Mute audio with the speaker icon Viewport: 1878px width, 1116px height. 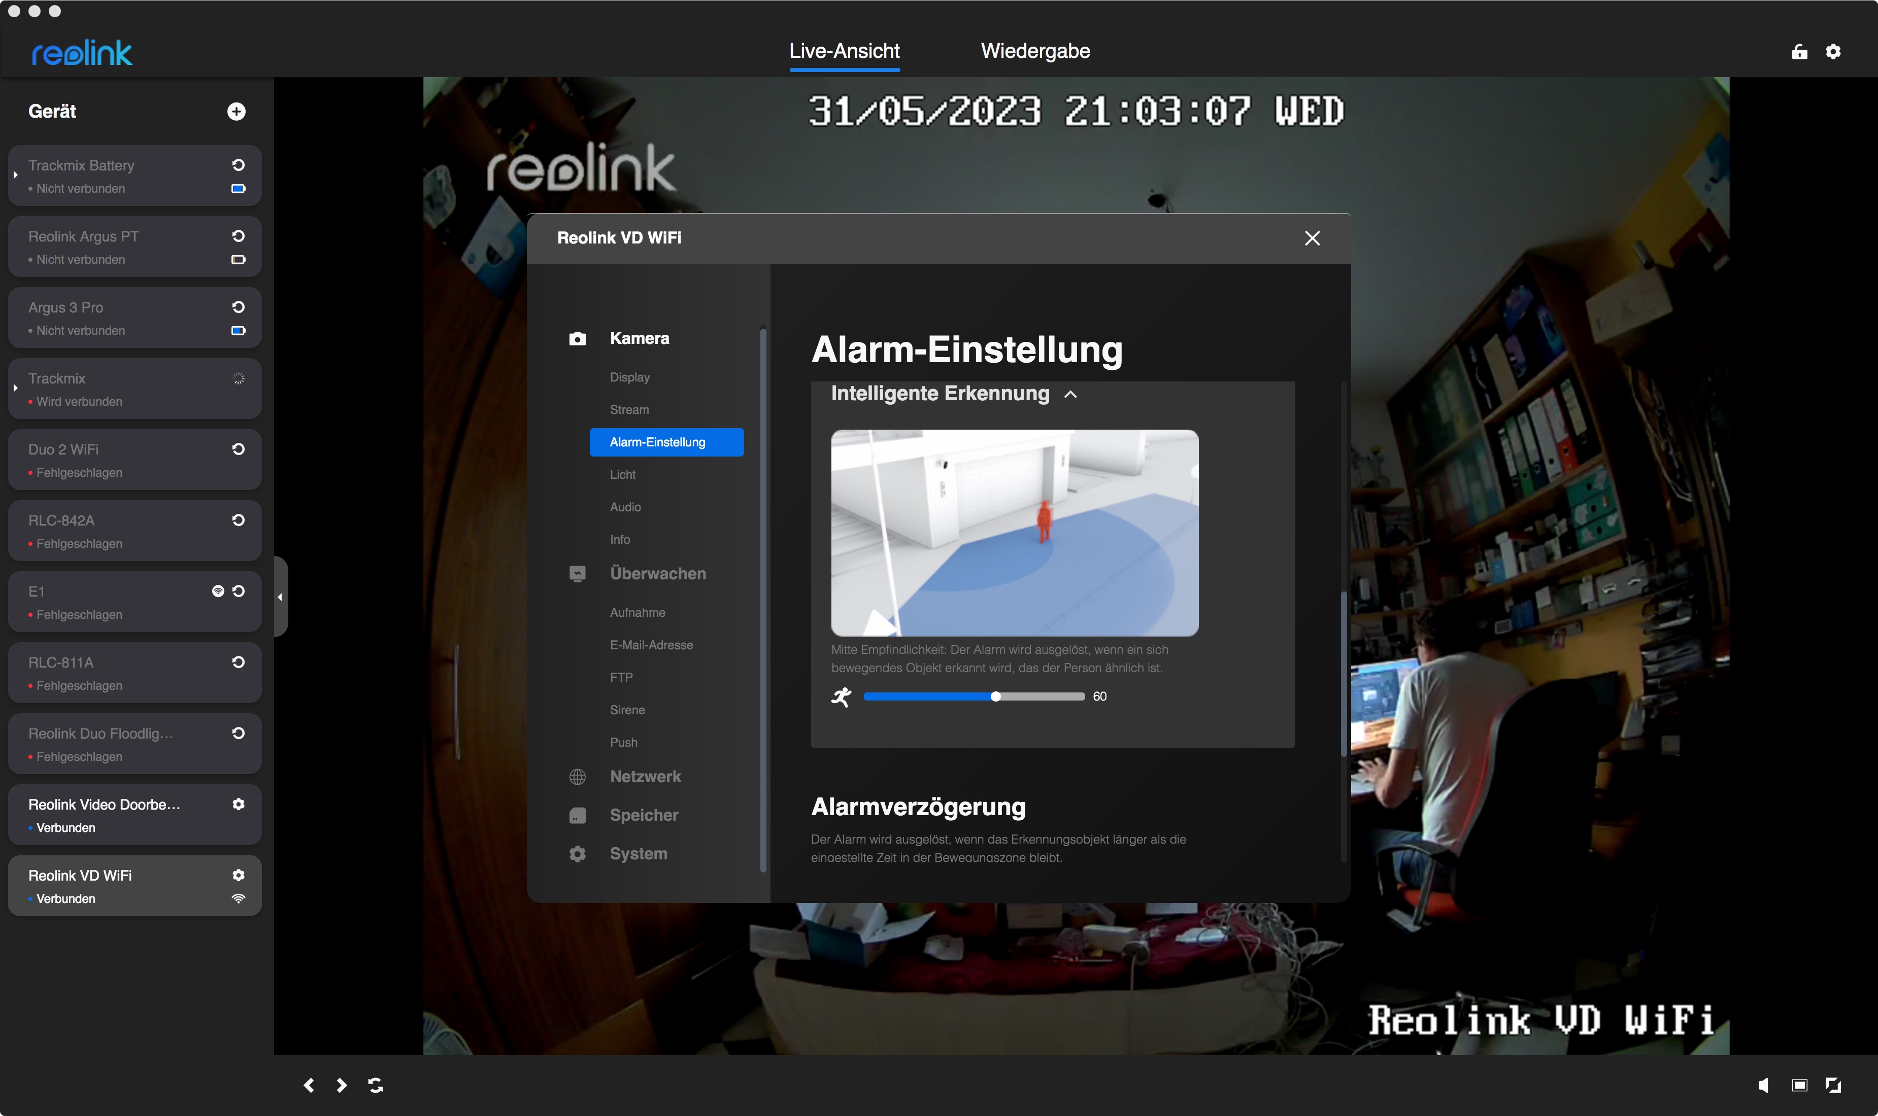tap(1763, 1085)
